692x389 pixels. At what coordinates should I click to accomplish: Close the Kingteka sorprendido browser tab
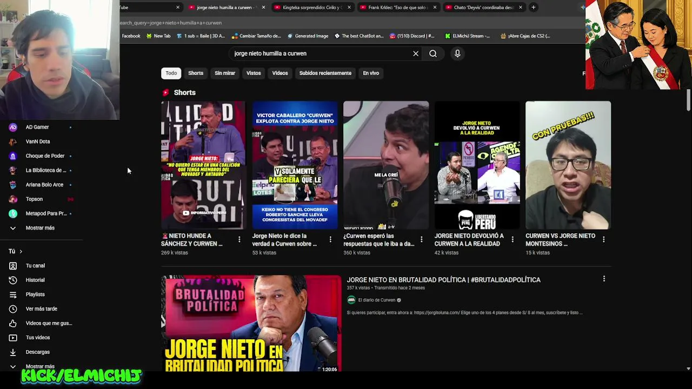[x=349, y=7]
